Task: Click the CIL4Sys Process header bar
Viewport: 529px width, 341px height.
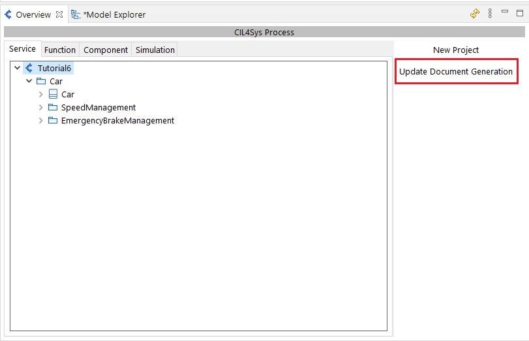Action: click(264, 32)
